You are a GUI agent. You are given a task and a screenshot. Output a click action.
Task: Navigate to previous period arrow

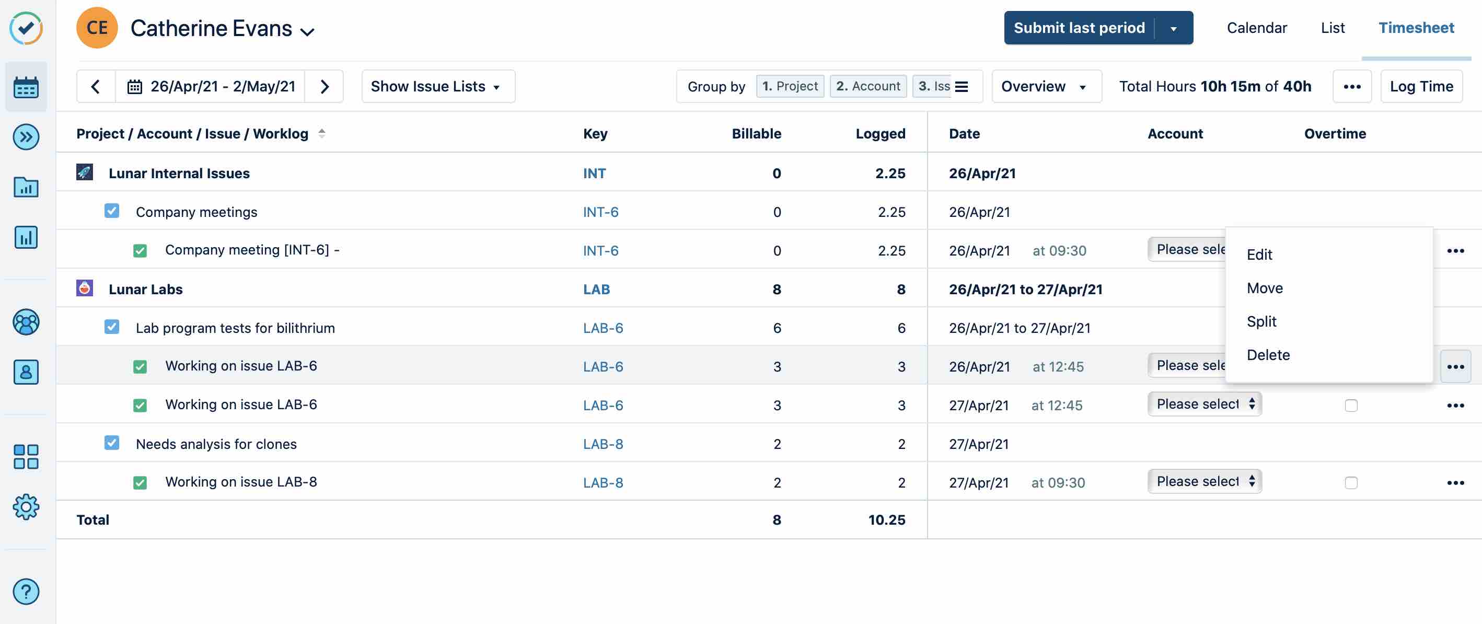[95, 86]
